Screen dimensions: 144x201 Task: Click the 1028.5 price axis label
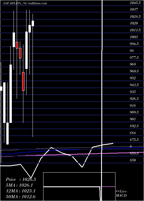coord(135,16)
